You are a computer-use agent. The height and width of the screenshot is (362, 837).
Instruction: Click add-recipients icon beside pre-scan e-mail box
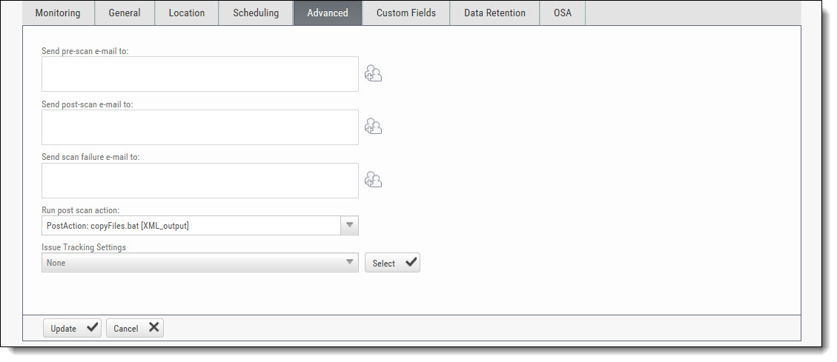(x=373, y=73)
